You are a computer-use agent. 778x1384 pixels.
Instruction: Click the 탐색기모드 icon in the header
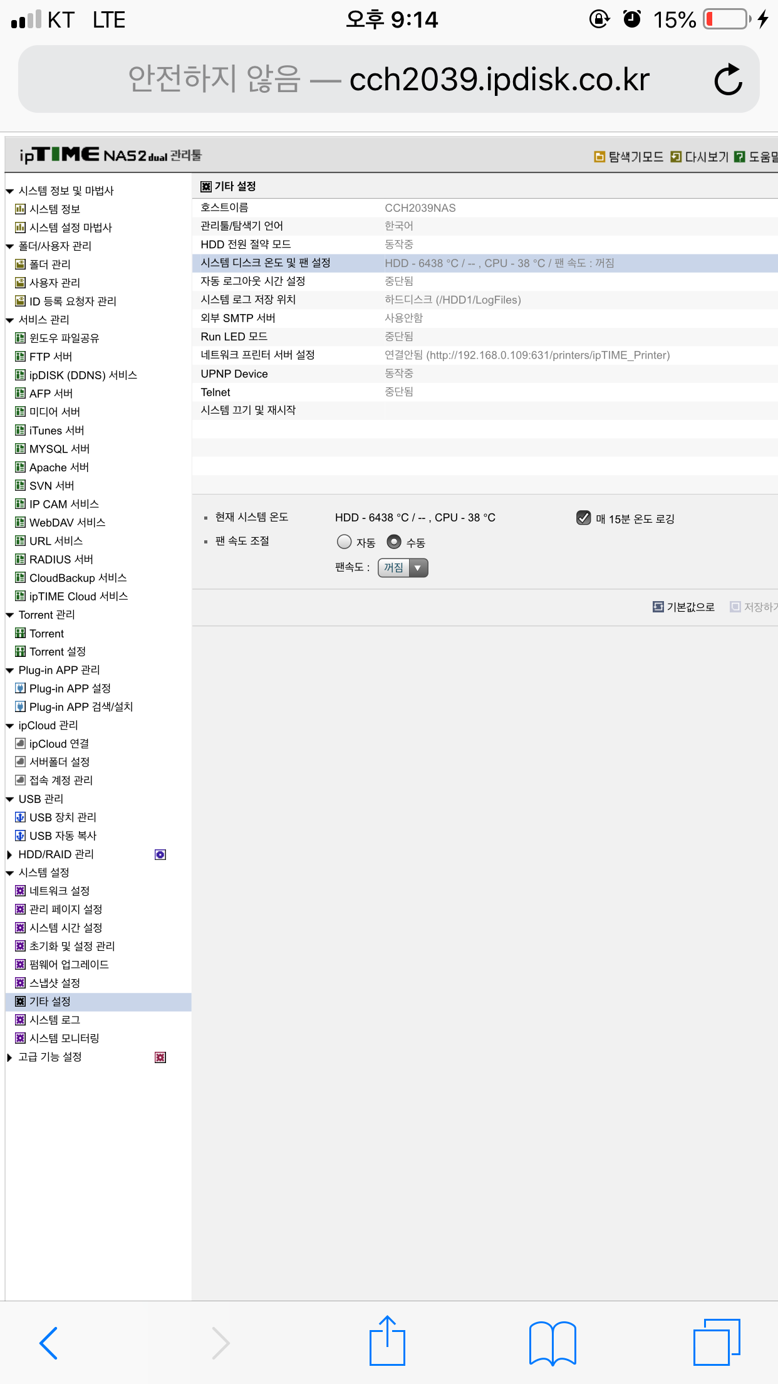pyautogui.click(x=599, y=157)
